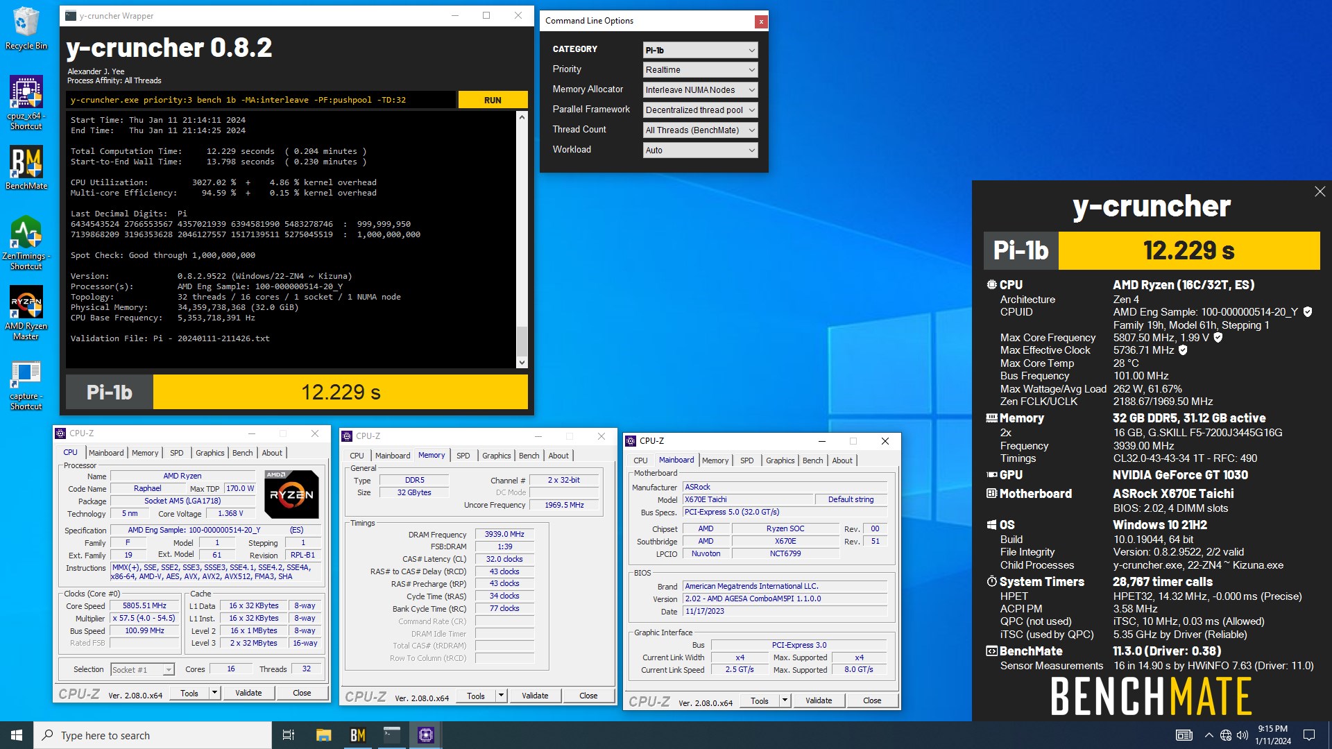Open Priority dropdown showing Realtime
This screenshot has width=1332, height=749.
[x=700, y=70]
